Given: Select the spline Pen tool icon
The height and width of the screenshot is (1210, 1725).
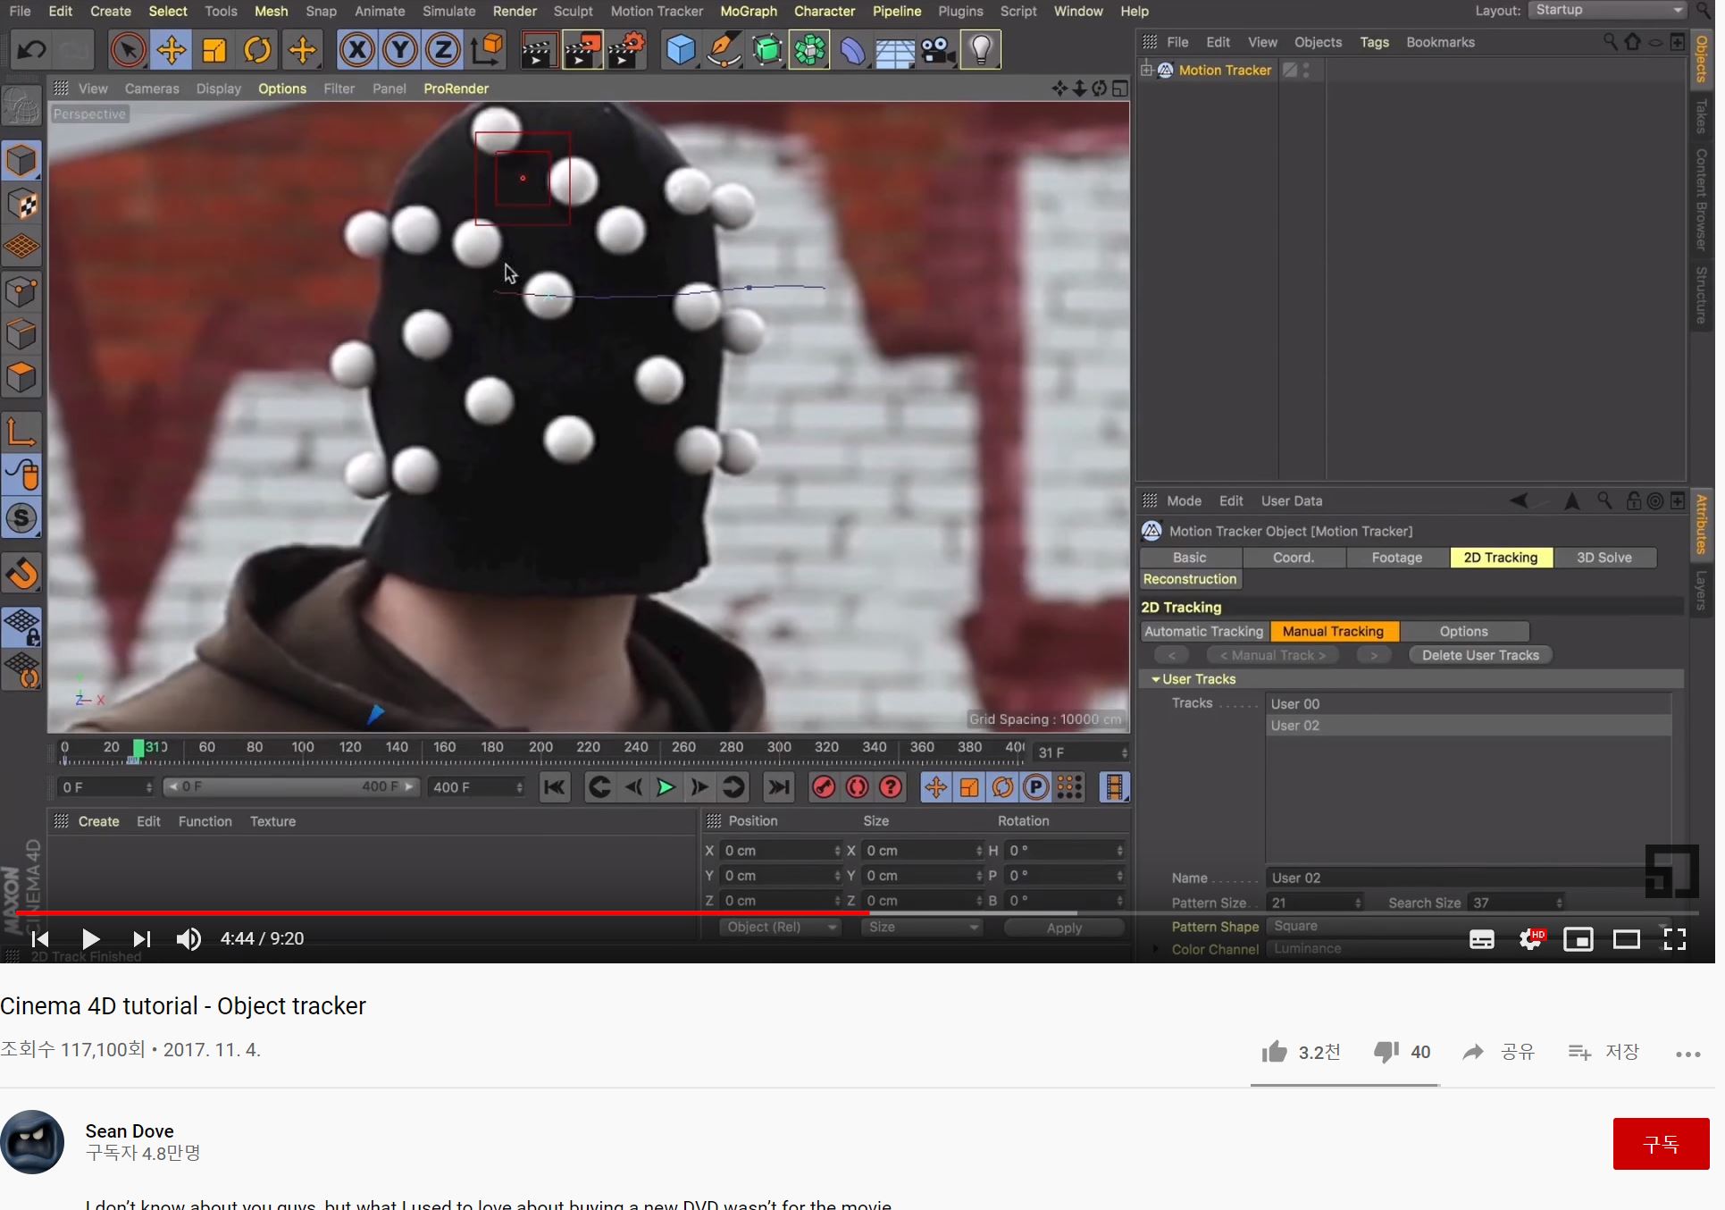Looking at the screenshot, I should (724, 50).
